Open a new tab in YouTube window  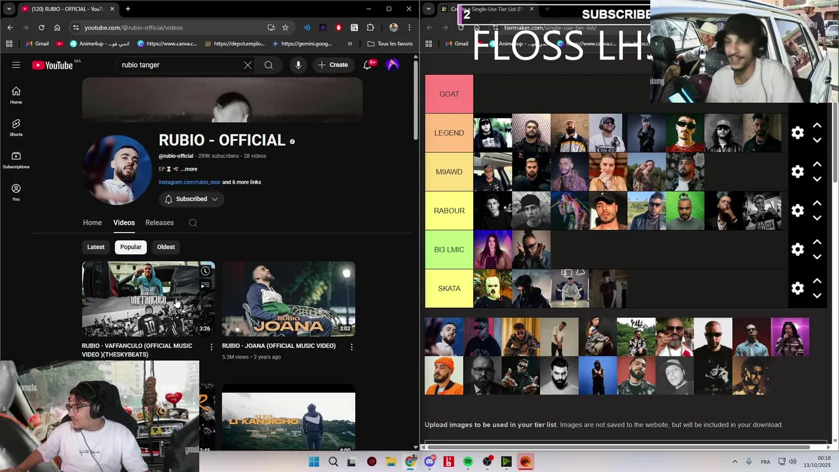(x=128, y=9)
